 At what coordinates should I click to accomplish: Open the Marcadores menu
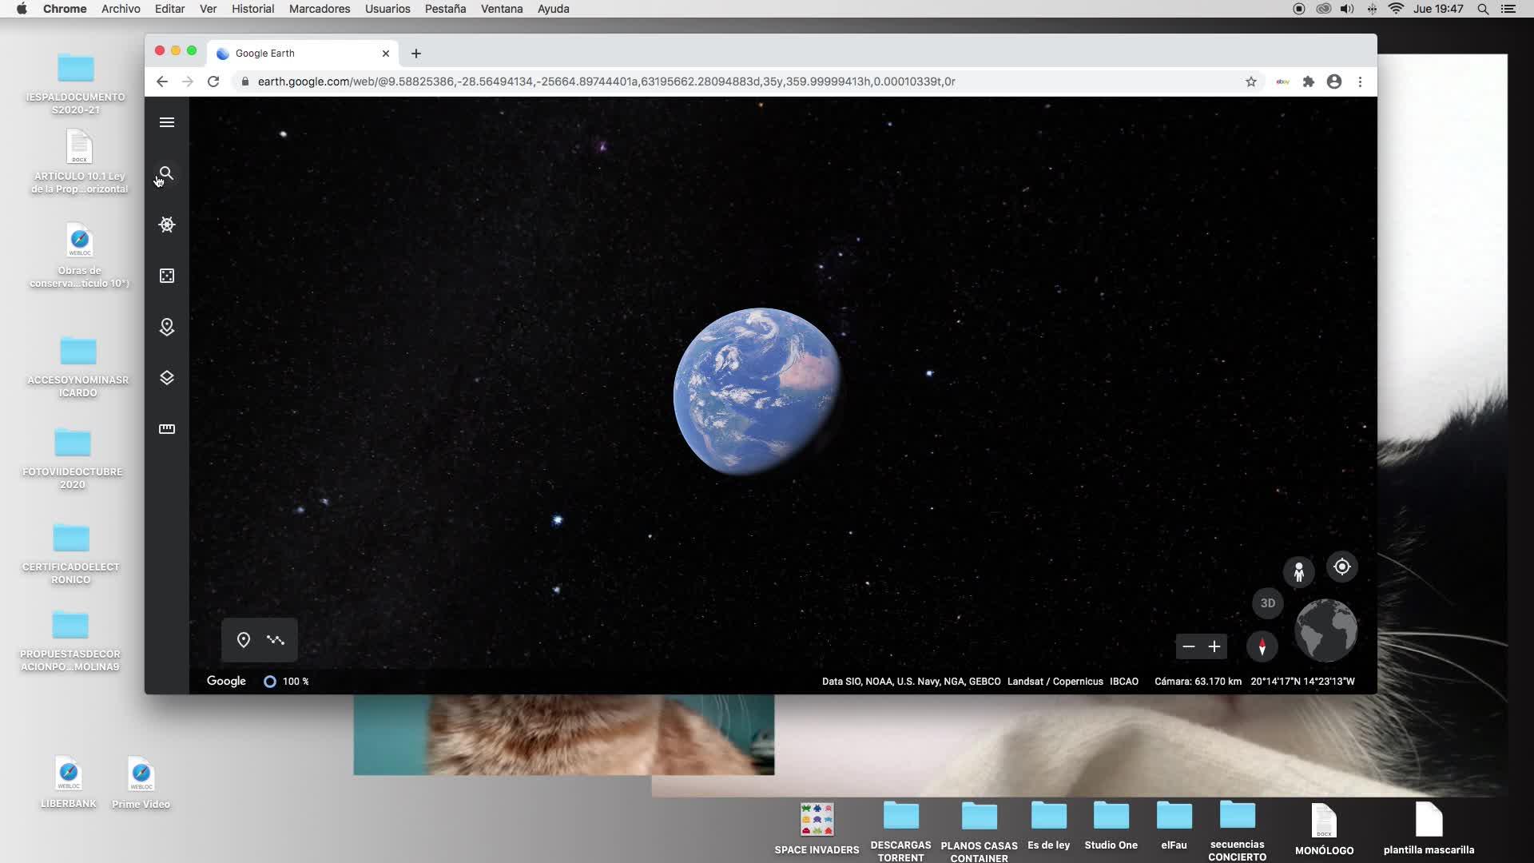click(319, 9)
